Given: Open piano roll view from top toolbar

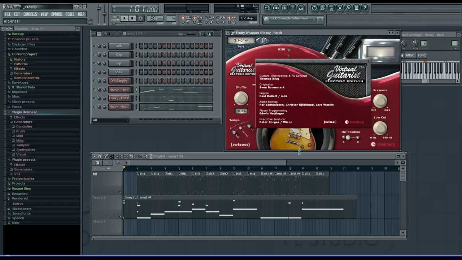Looking at the screenshot, I should pyautogui.click(x=284, y=8).
